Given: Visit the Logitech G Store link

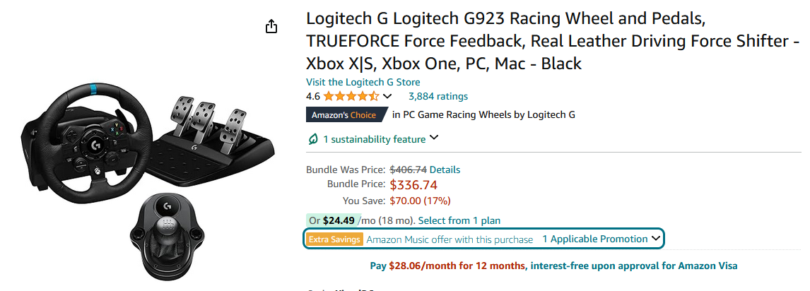Looking at the screenshot, I should [x=363, y=82].
